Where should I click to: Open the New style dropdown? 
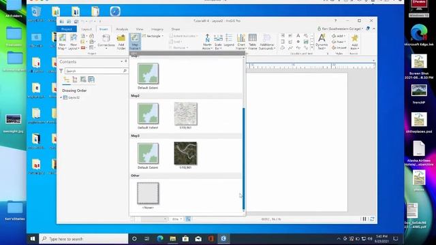pyautogui.click(x=339, y=42)
